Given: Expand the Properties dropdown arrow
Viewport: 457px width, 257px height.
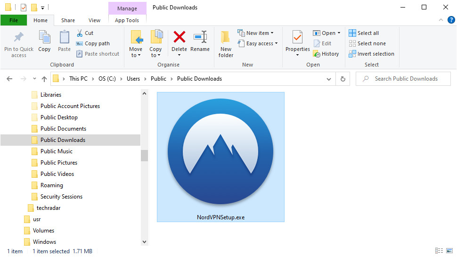Looking at the screenshot, I should [298, 55].
